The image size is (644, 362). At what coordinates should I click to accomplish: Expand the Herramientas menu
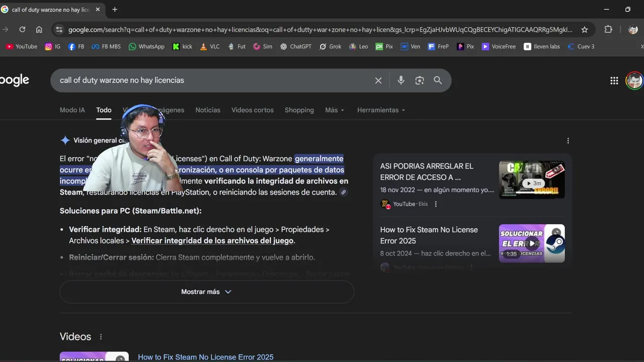pyautogui.click(x=381, y=110)
